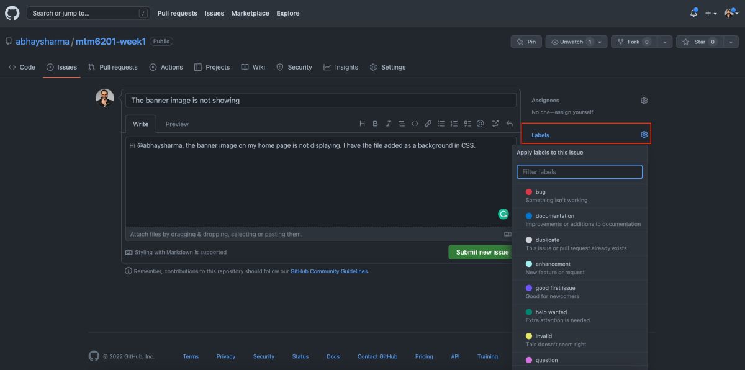745x370 pixels.
Task: Open the repository Pull requests tab
Action: (x=113, y=67)
